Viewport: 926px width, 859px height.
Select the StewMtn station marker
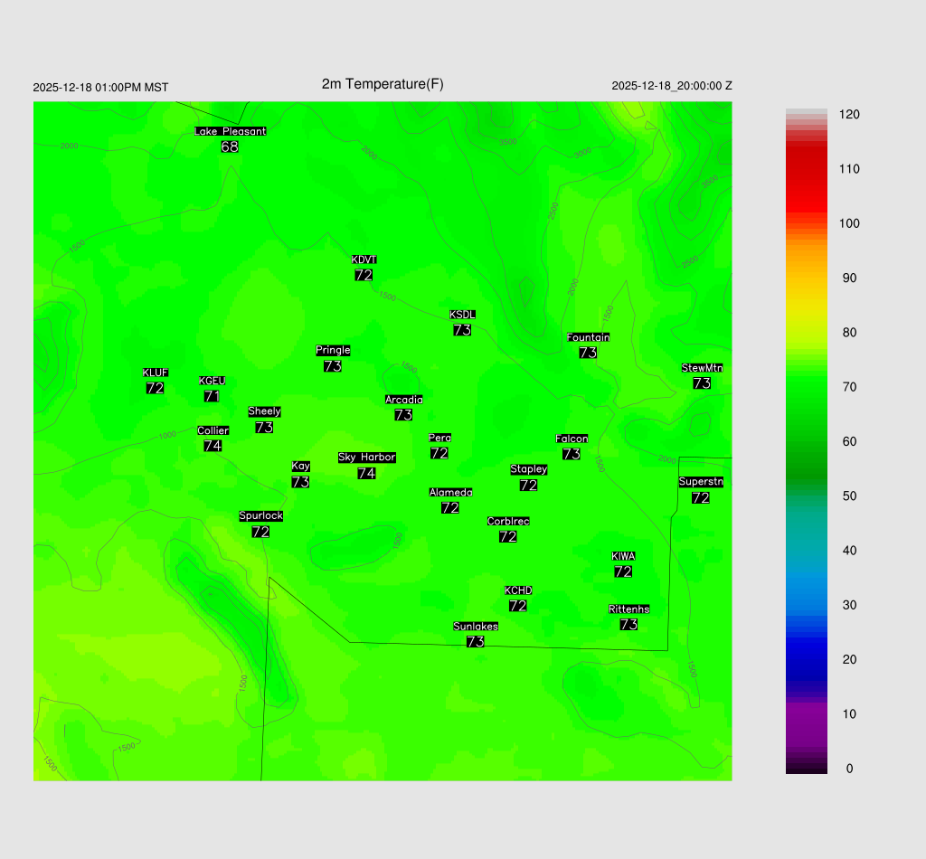(702, 368)
